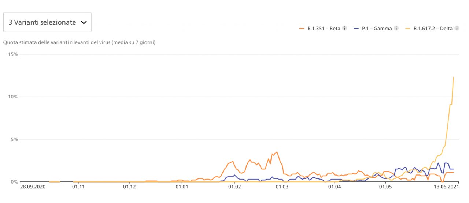Open the info icon next to P.1 – Gamma
469x203 pixels.
coord(396,29)
